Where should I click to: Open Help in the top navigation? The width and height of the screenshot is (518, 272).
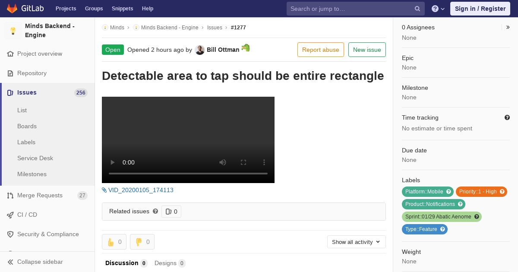[x=148, y=9]
